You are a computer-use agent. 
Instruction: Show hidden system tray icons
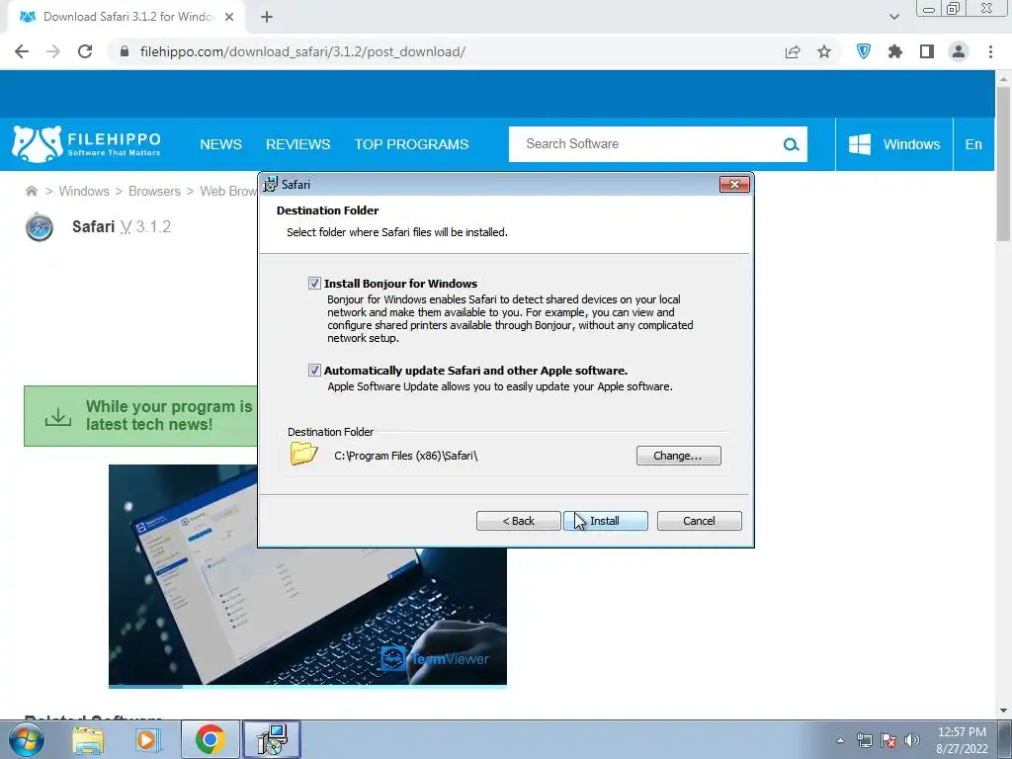[840, 740]
